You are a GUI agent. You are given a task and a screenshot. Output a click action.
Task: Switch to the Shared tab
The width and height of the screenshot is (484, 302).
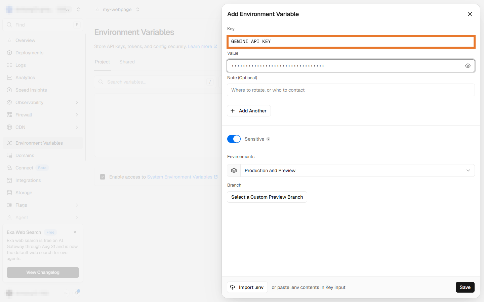[x=127, y=62]
